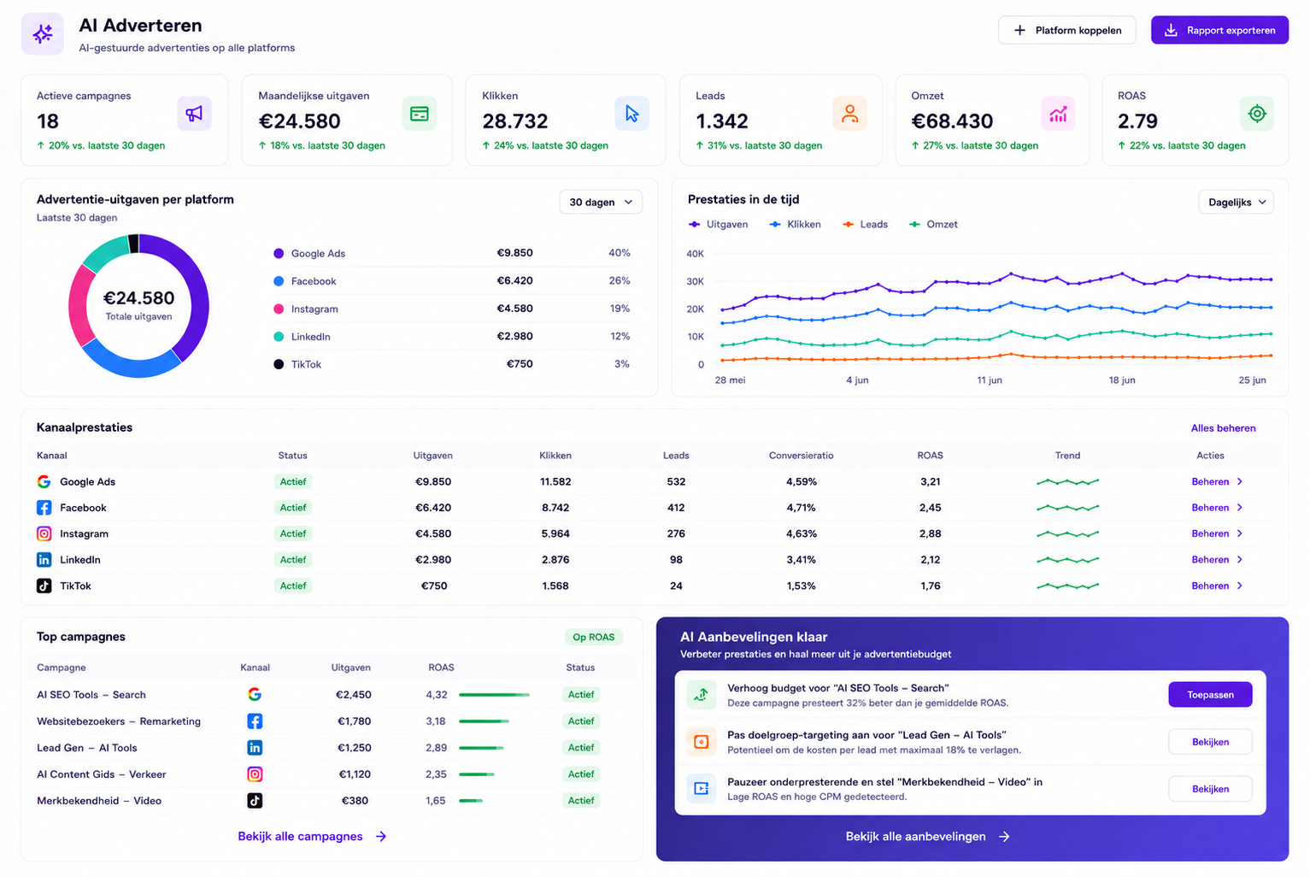Click the LinkedIn icon for Lead Gen campaign
The image size is (1310, 877).
pyautogui.click(x=255, y=748)
